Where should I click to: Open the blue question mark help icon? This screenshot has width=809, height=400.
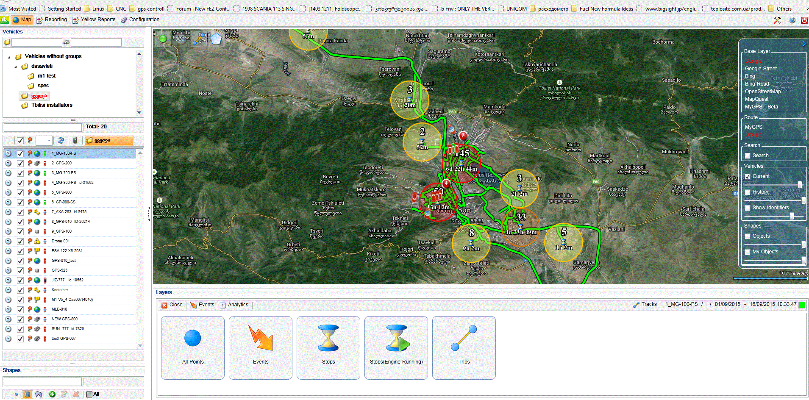(x=792, y=20)
